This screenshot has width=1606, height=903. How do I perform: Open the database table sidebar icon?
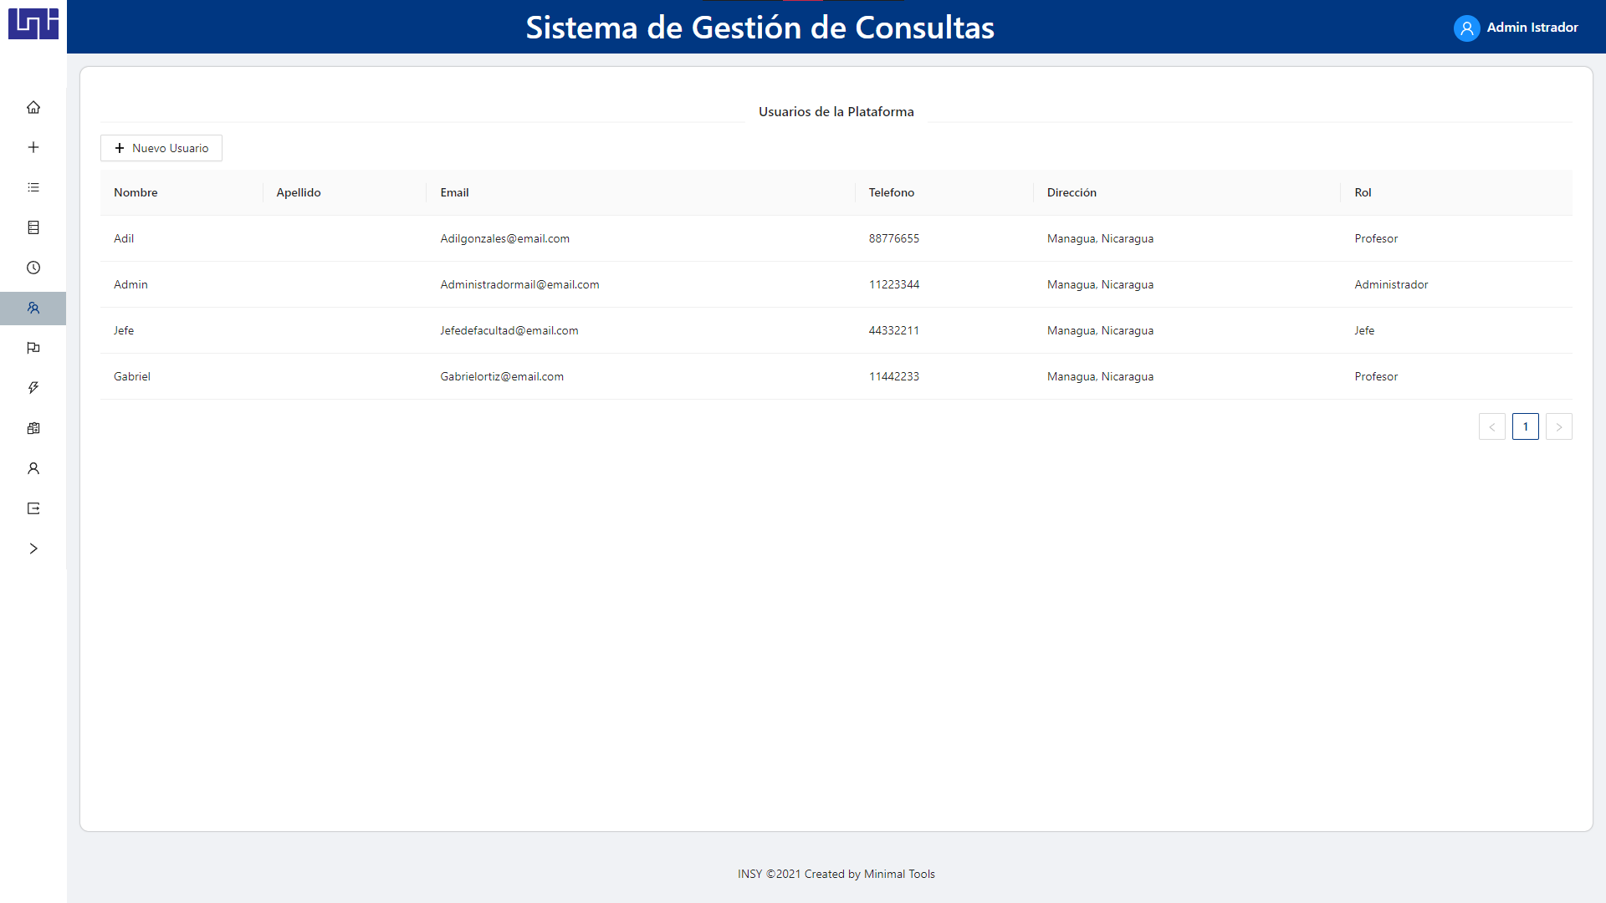pyautogui.click(x=33, y=227)
